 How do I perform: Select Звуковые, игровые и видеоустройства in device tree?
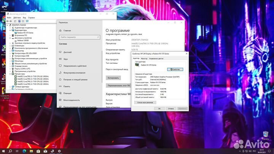(x=30, y=43)
